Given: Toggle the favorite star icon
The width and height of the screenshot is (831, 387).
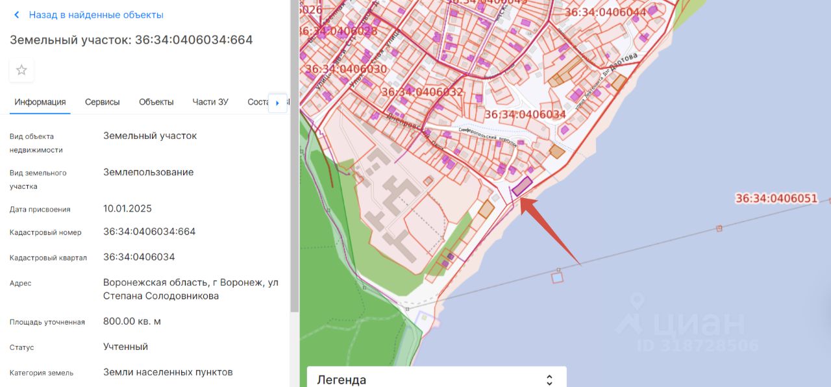Looking at the screenshot, I should (x=21, y=70).
